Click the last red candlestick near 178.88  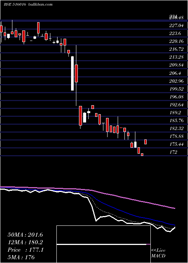tap(146, 142)
